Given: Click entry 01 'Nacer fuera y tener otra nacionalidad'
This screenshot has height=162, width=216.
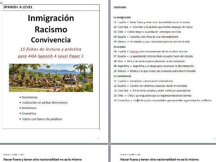Looking at the screenshot, I should tap(152, 22).
